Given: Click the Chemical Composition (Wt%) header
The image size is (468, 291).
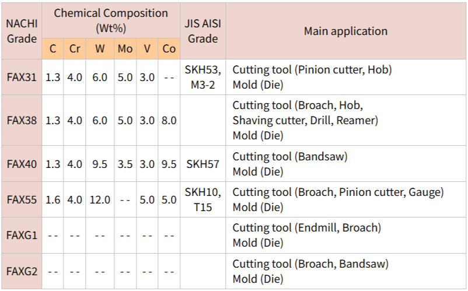Looking at the screenshot, I should point(111,20).
